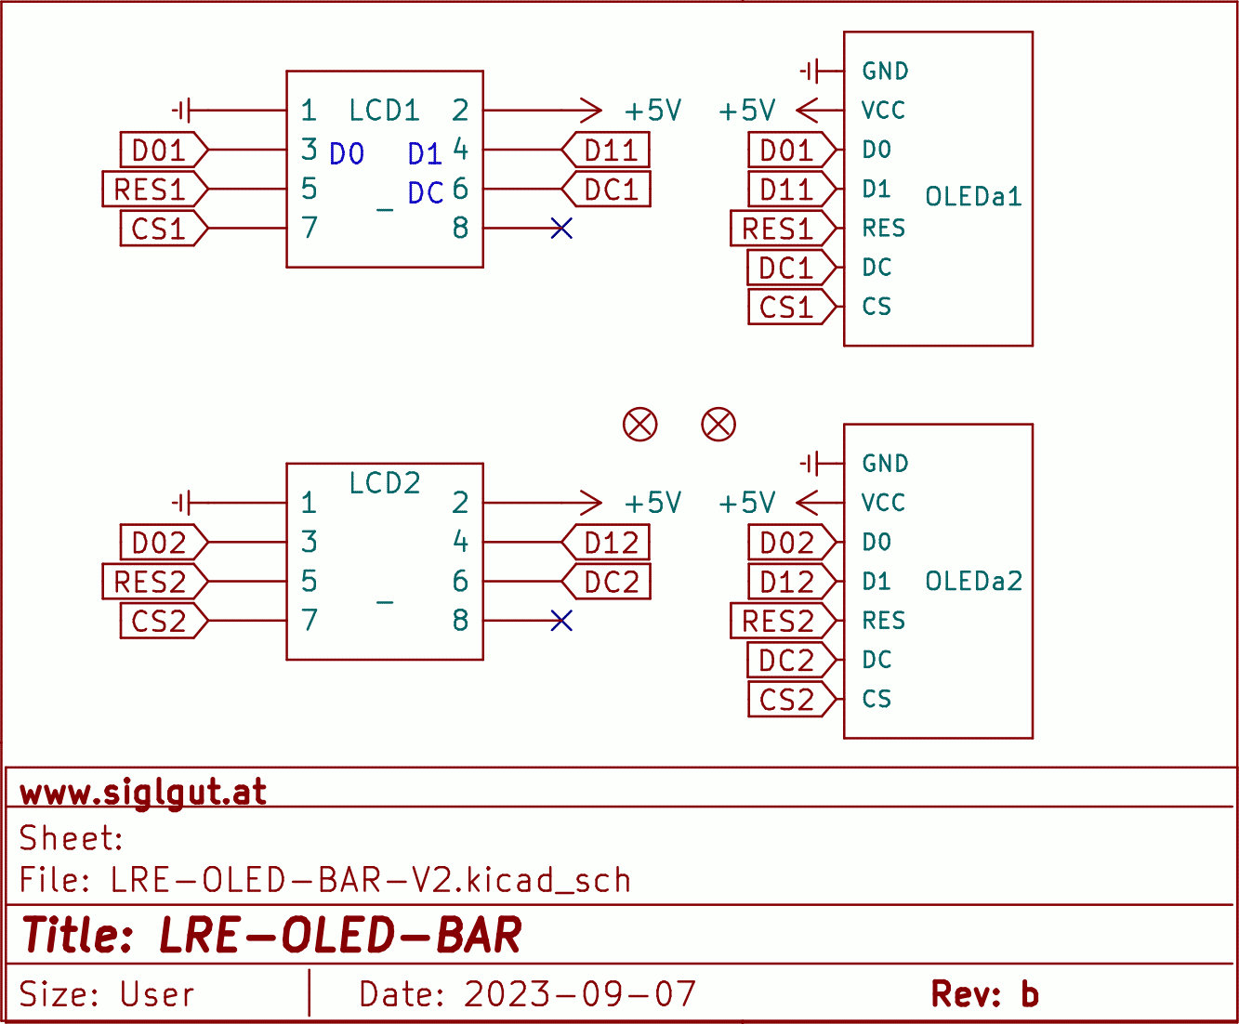Click the Rev: b revision field
This screenshot has height=1024, width=1239.
point(984,994)
